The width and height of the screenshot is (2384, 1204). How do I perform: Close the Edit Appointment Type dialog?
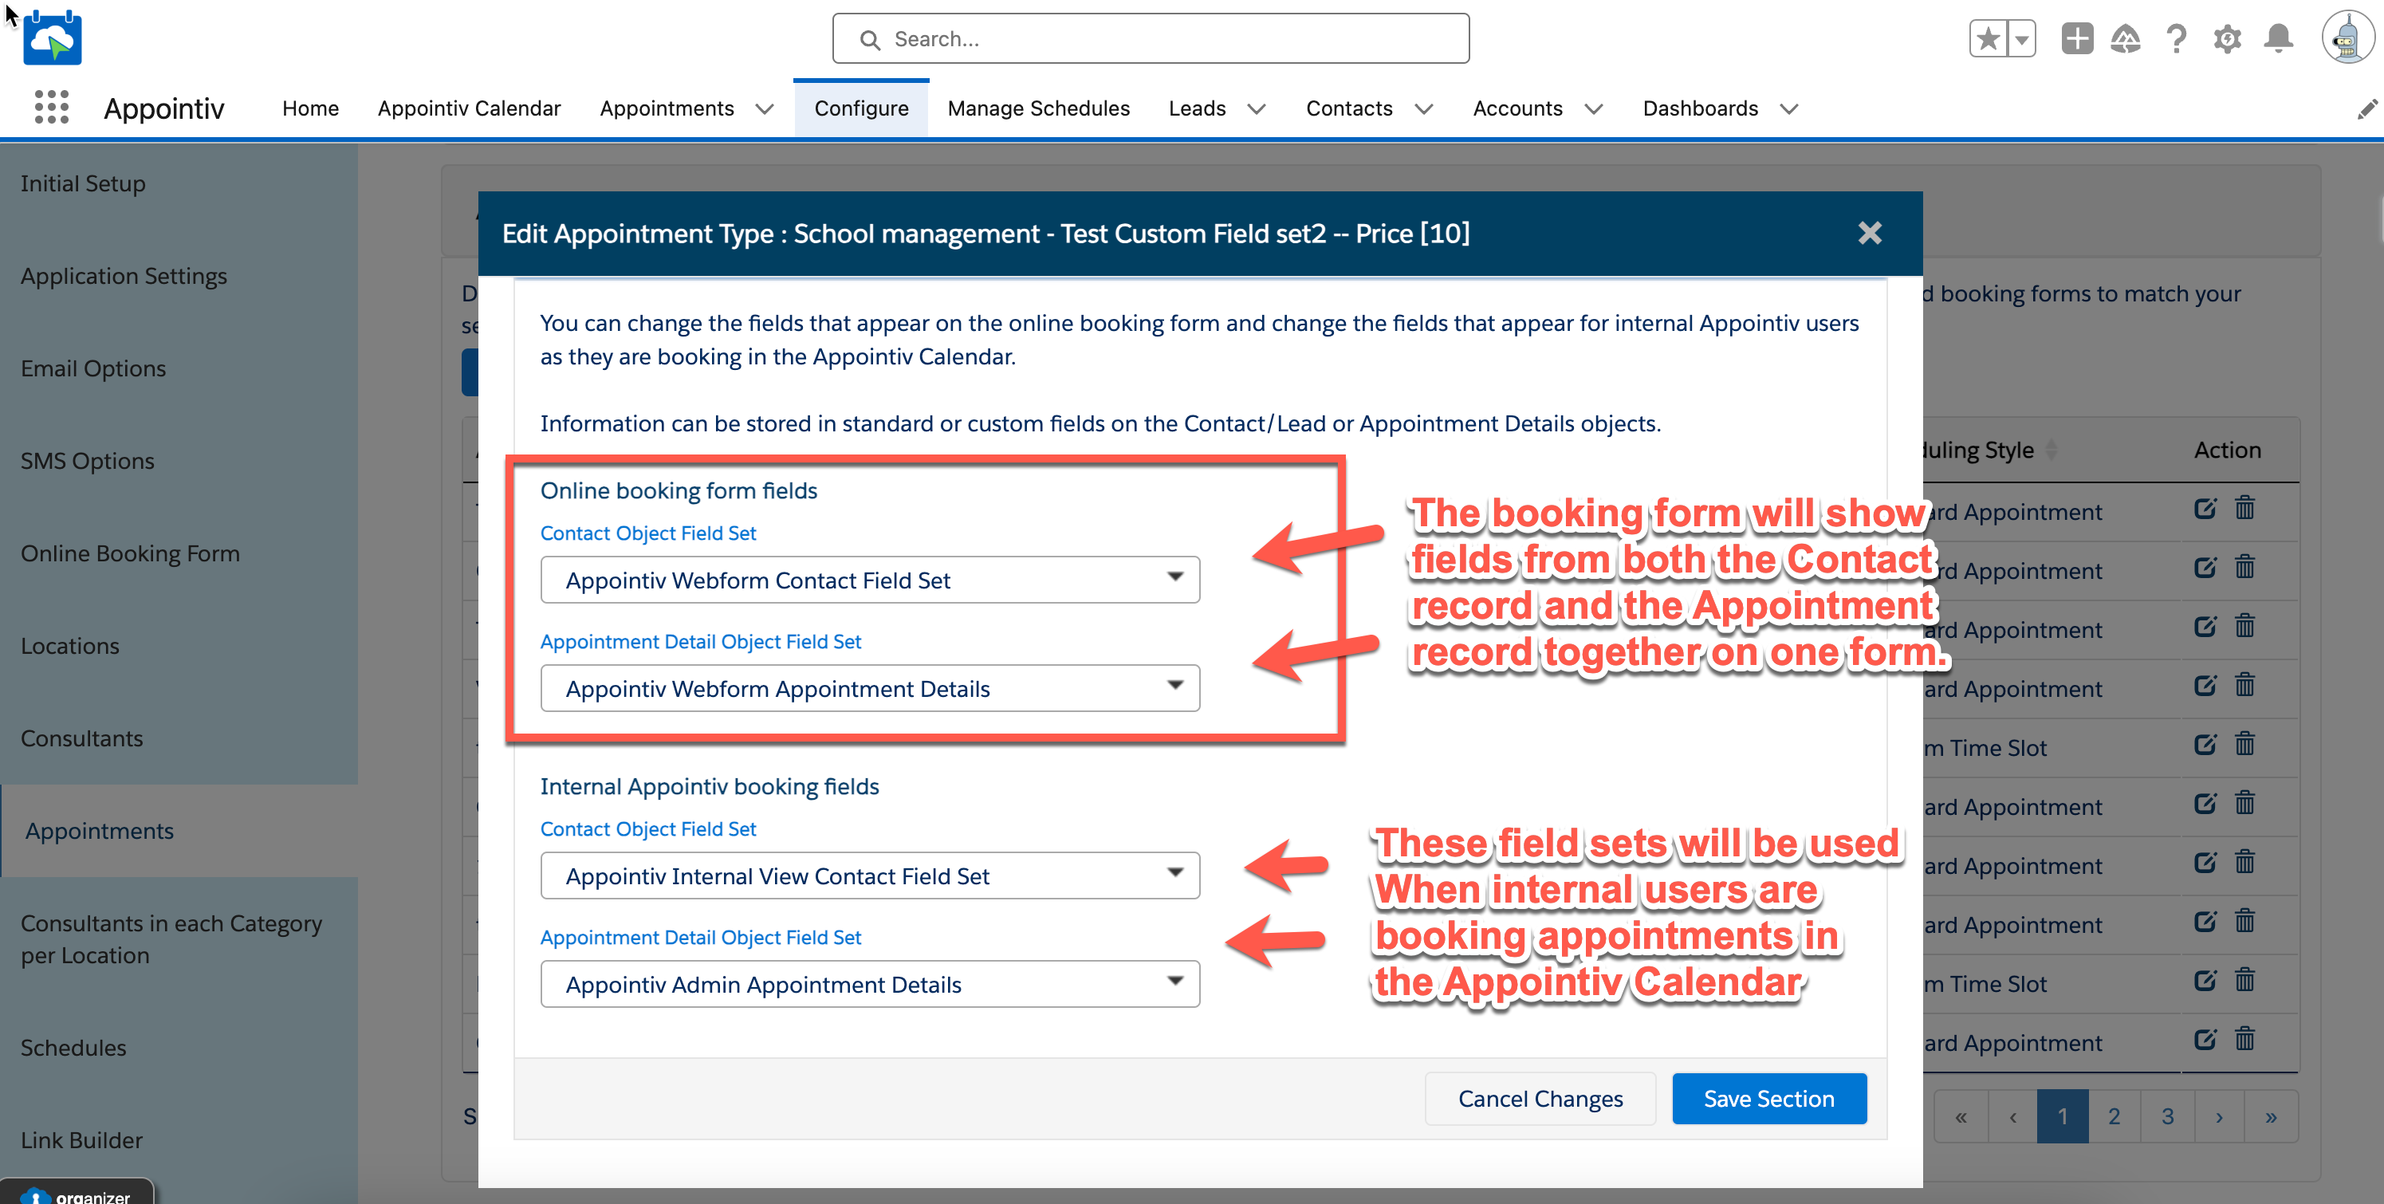[x=1870, y=232]
